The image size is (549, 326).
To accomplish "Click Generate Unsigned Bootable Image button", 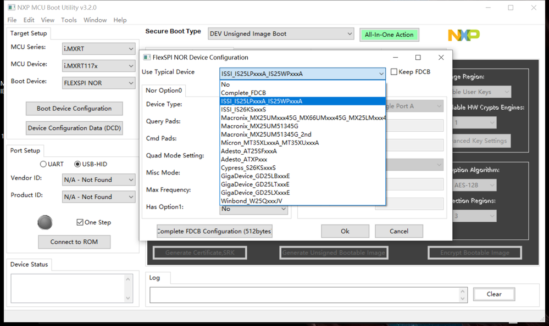I will pyautogui.click(x=334, y=252).
